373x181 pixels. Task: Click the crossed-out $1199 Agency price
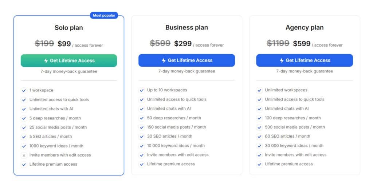coord(278,44)
